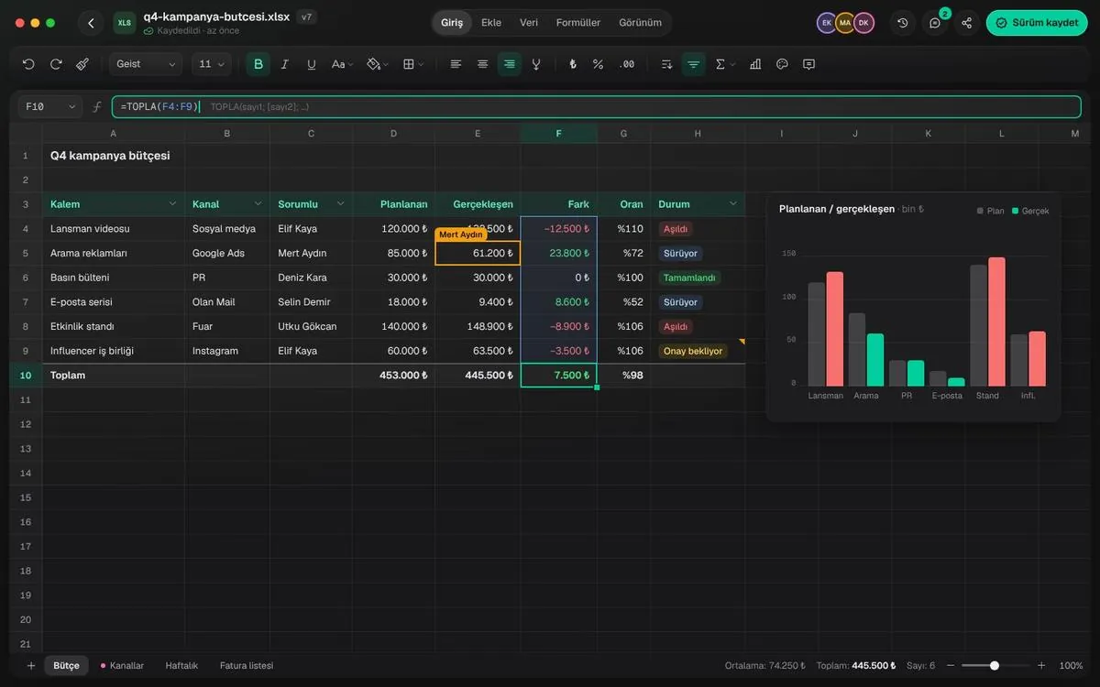Open the Sorumlu column filter dropdown
The width and height of the screenshot is (1100, 687).
coord(340,203)
